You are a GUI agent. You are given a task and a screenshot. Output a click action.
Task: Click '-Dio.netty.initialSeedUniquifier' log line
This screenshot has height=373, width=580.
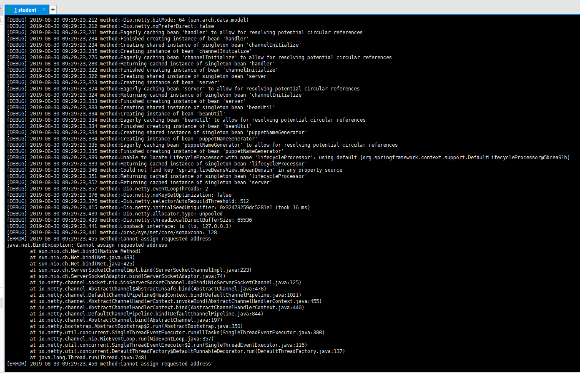[158, 208]
